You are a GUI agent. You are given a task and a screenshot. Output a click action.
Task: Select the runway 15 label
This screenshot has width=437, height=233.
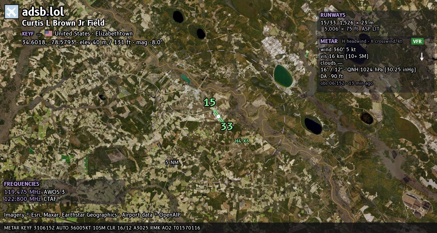click(x=210, y=102)
